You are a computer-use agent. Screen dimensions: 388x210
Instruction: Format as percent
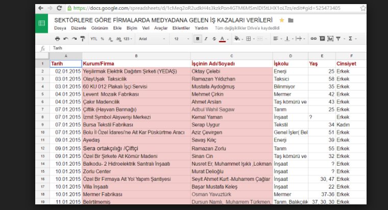(102, 39)
